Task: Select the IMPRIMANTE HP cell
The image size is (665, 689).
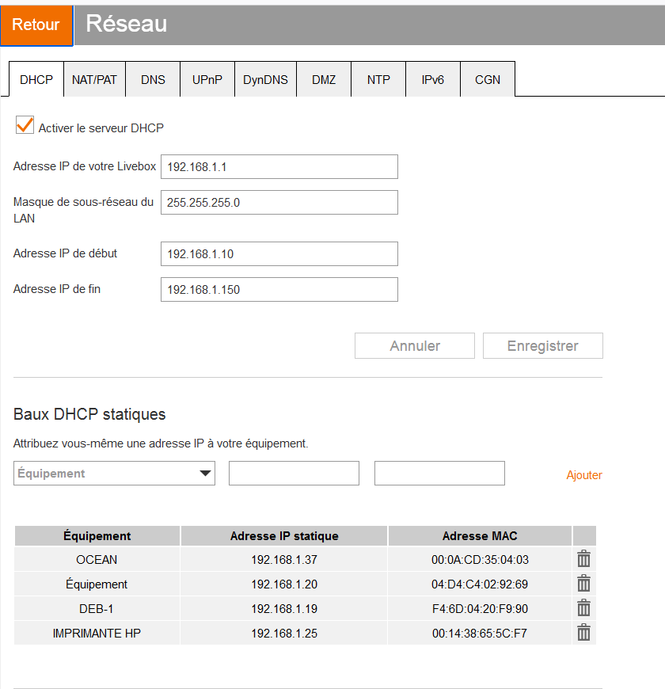Action: pos(97,634)
